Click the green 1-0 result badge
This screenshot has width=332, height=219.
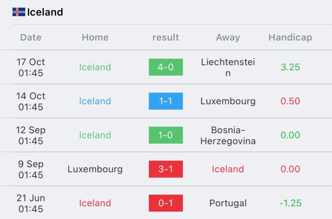(166, 135)
